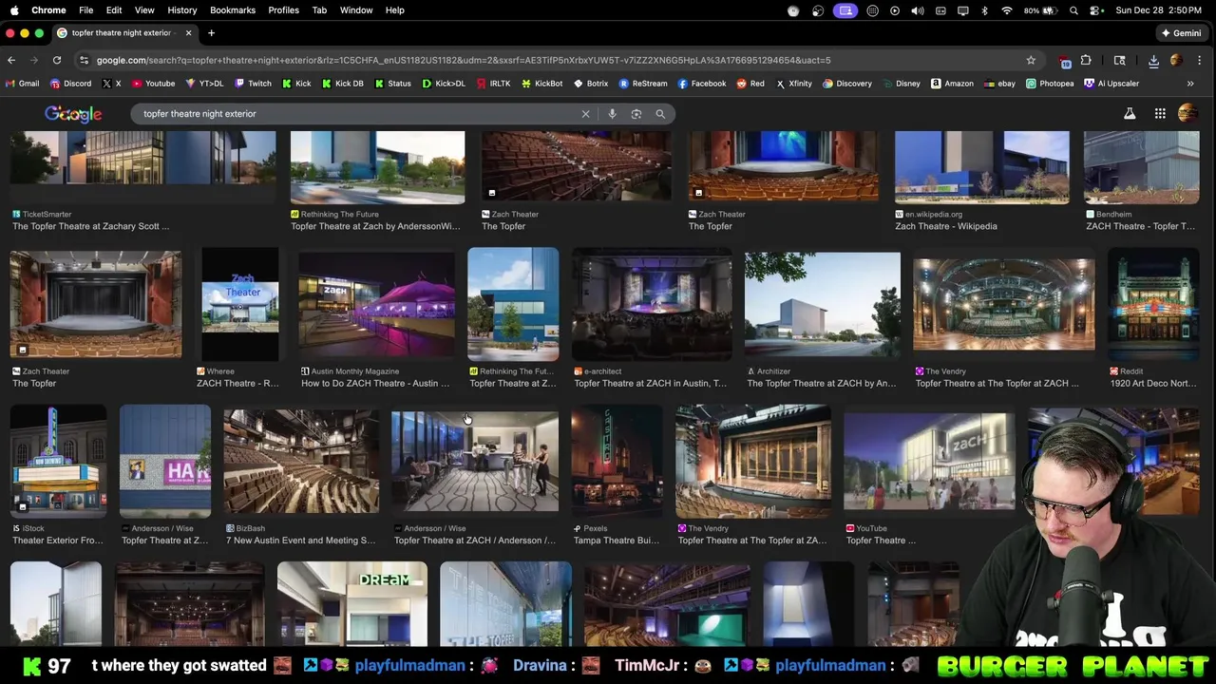Open the BizBash Austin Event result link

coord(300,541)
